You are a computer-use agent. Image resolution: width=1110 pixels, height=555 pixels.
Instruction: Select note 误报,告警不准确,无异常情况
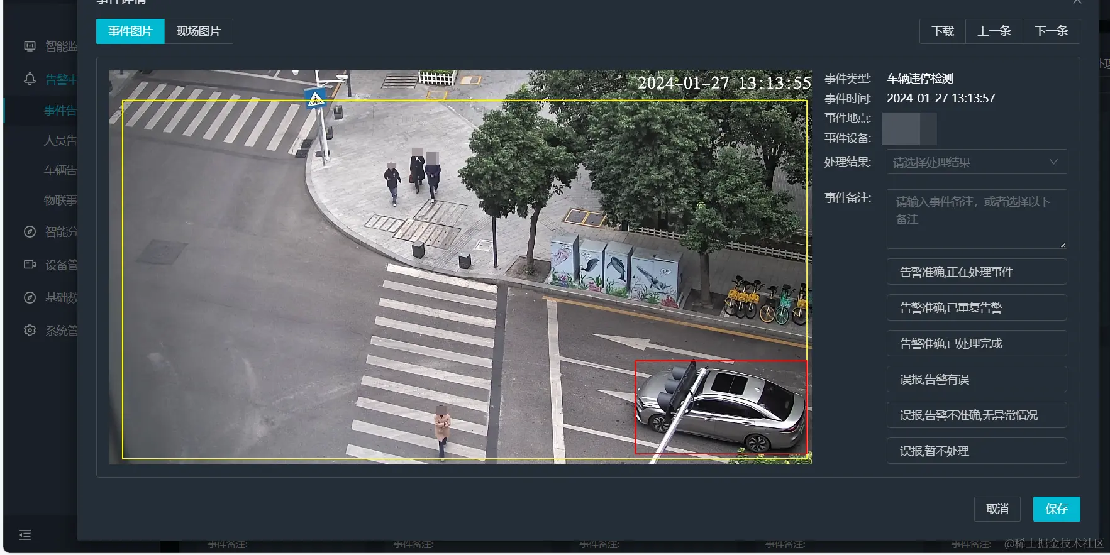[977, 415]
